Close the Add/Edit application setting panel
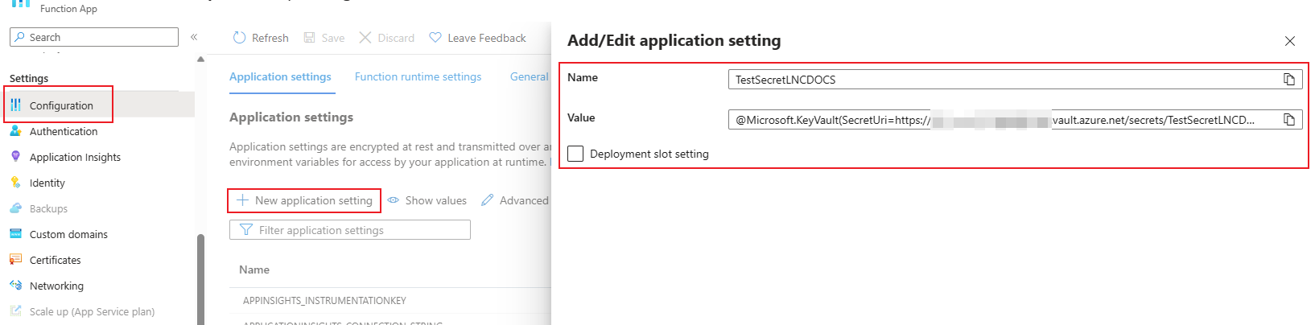1315x325 pixels. [x=1290, y=41]
